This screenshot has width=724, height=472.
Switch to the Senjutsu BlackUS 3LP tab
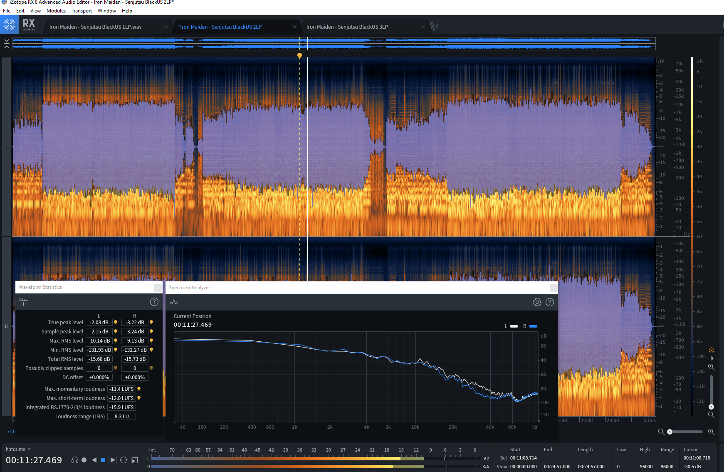347,27
